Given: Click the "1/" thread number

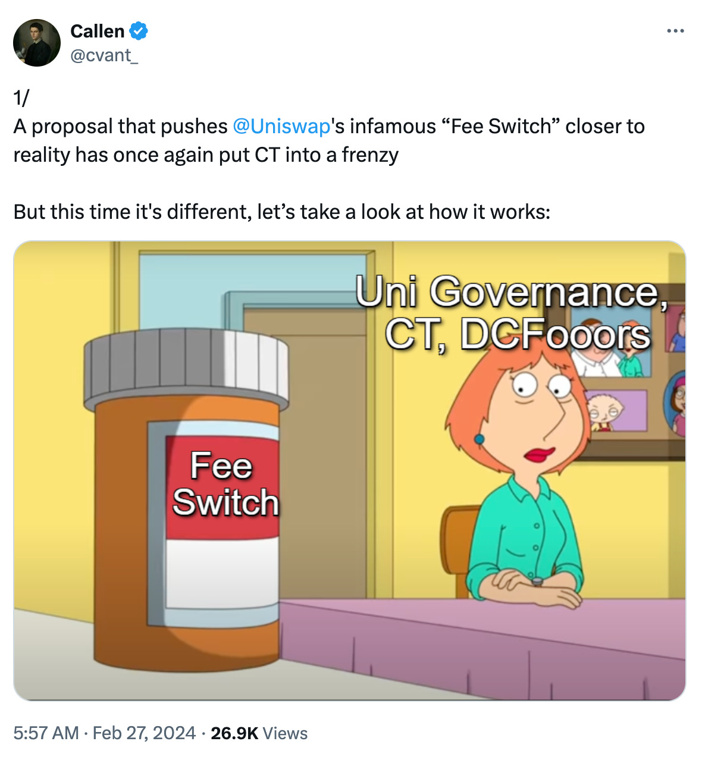Looking at the screenshot, I should coord(21,98).
